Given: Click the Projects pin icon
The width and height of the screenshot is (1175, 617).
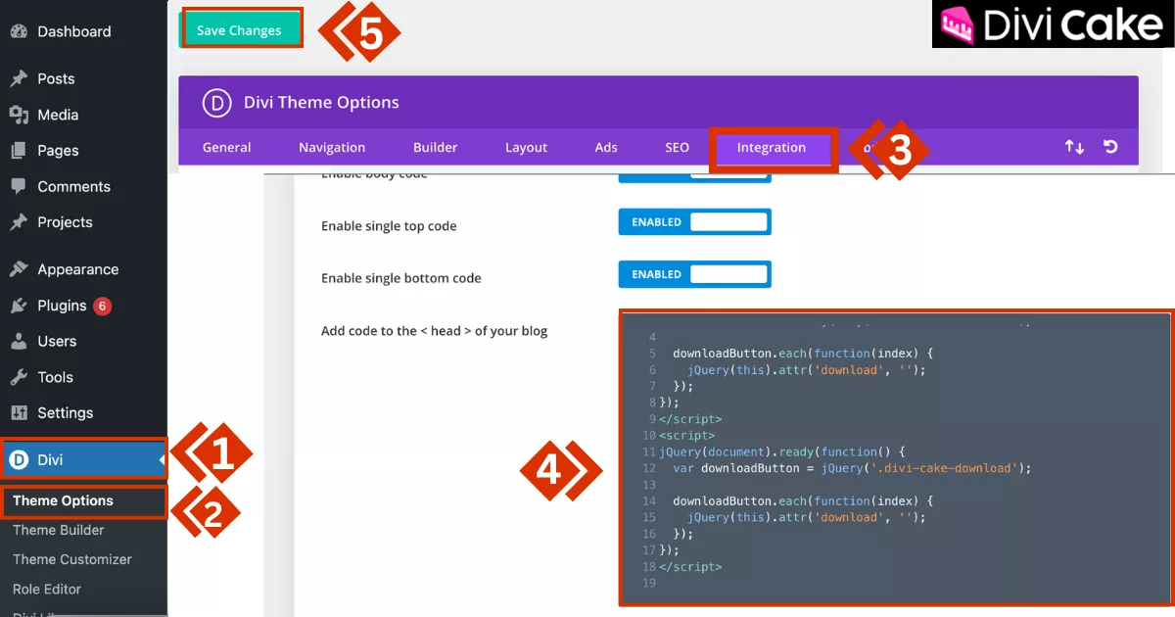Looking at the screenshot, I should (x=18, y=222).
